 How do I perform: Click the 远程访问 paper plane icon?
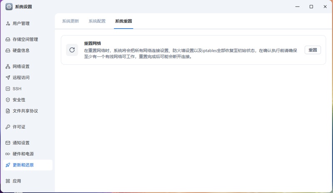pos(8,78)
